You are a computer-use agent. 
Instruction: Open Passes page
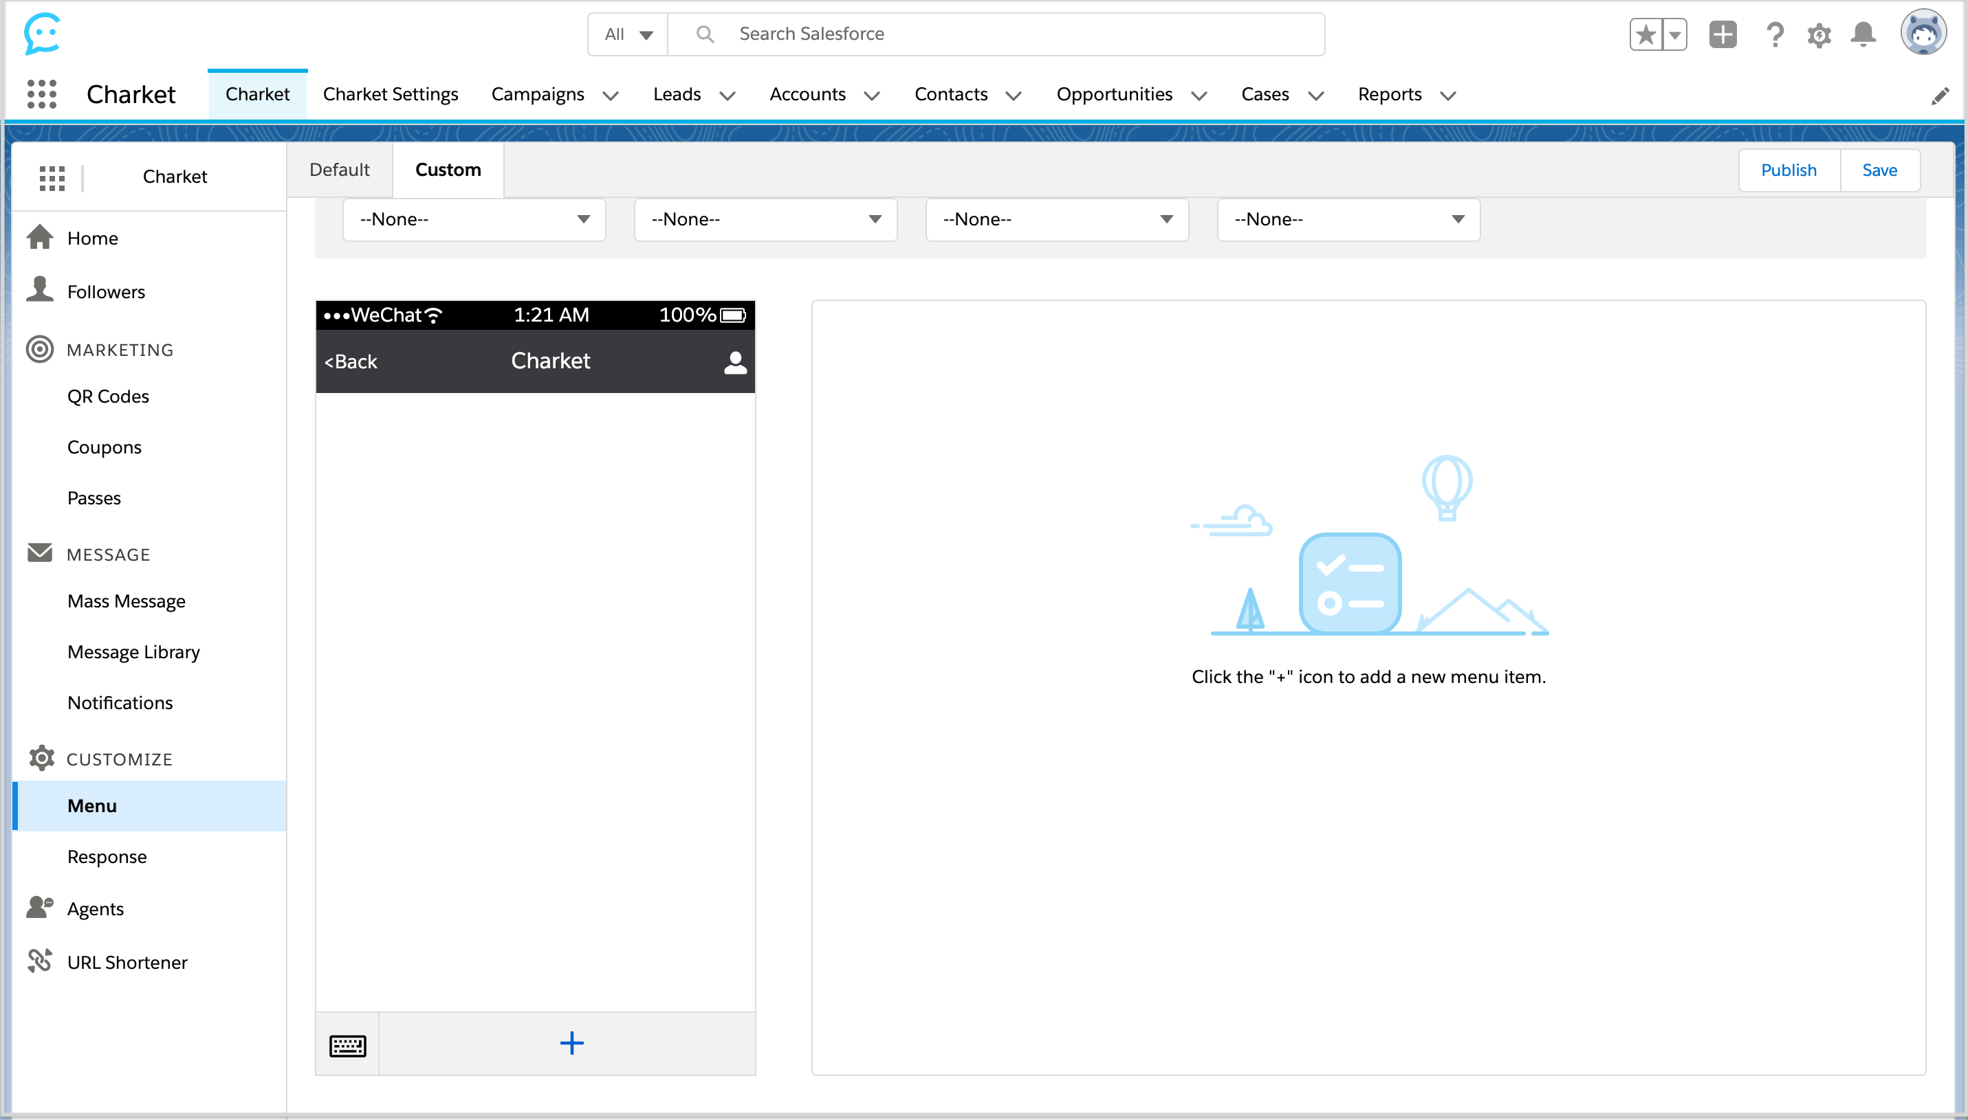coord(94,498)
